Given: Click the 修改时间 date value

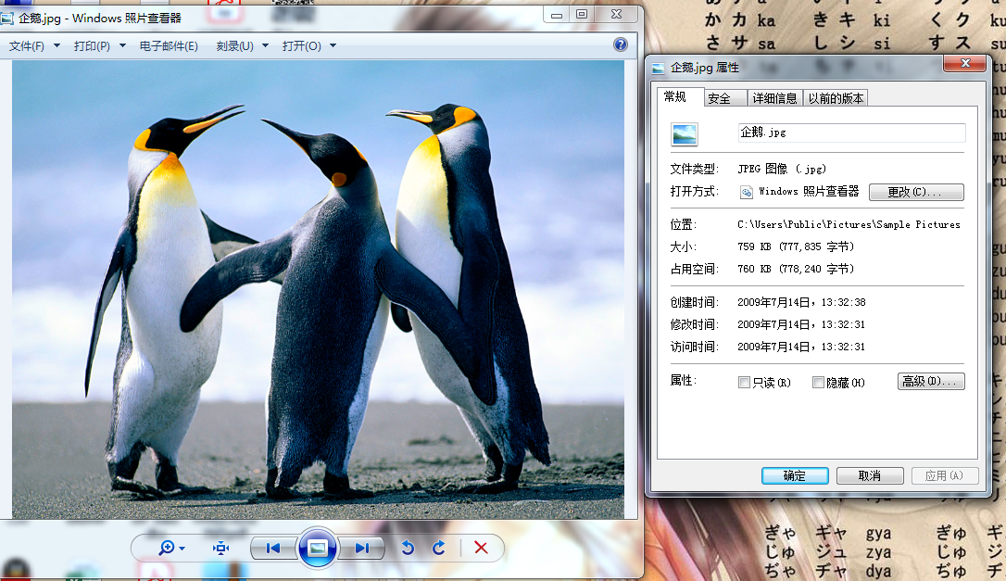Looking at the screenshot, I should [x=801, y=325].
